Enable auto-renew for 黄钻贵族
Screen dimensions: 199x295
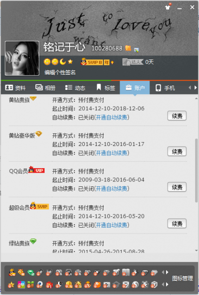click(x=111, y=118)
